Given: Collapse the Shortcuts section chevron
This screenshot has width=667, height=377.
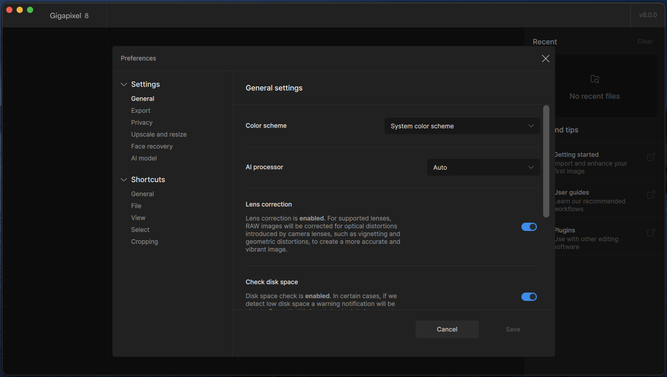Looking at the screenshot, I should click(x=124, y=180).
